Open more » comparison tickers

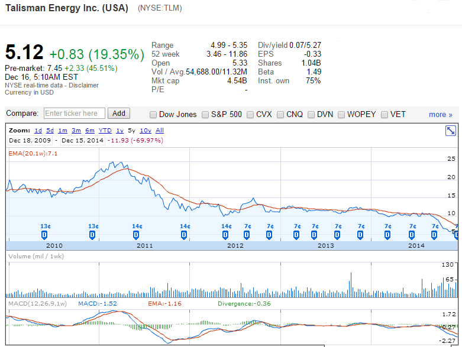coord(441,115)
